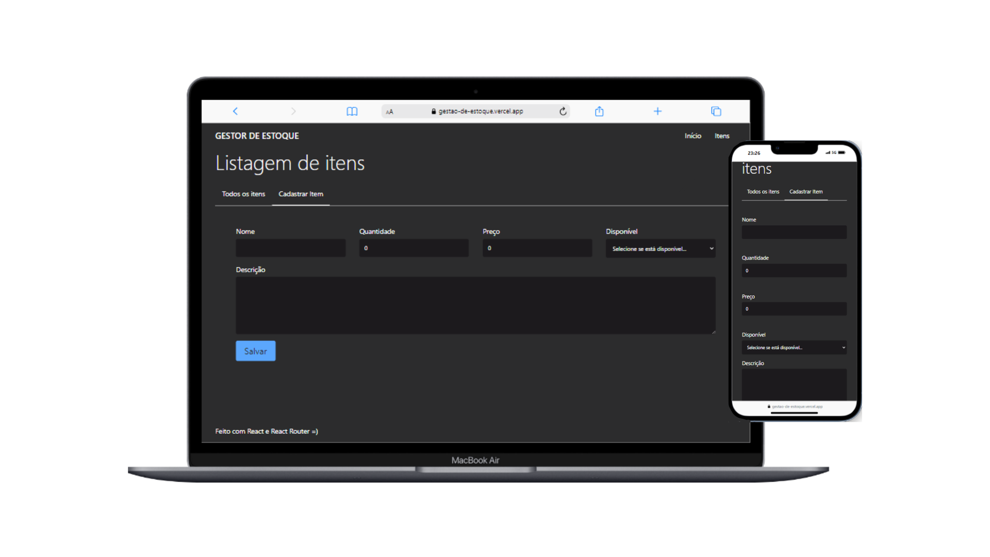Switch to Todos os itens tab on laptop
The width and height of the screenshot is (990, 557).
243,194
